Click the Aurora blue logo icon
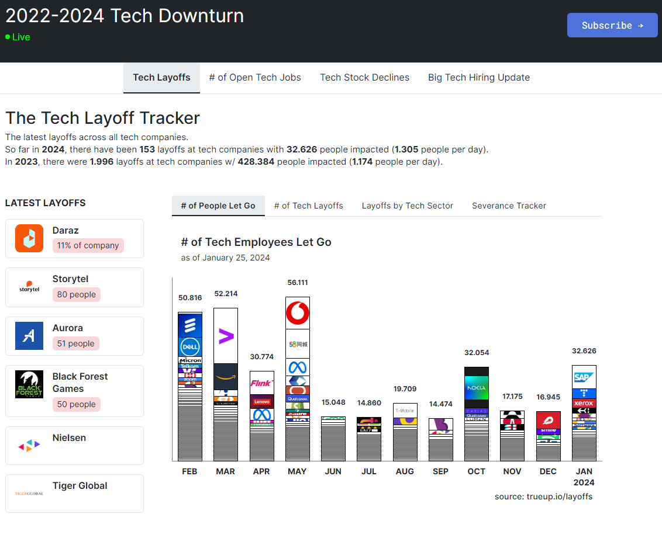Screen dimensions: 662x535 pos(29,336)
